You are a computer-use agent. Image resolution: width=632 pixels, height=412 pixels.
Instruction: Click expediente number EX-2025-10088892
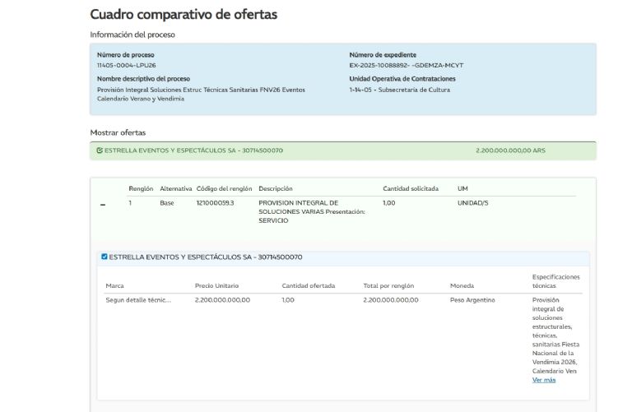[x=406, y=65]
